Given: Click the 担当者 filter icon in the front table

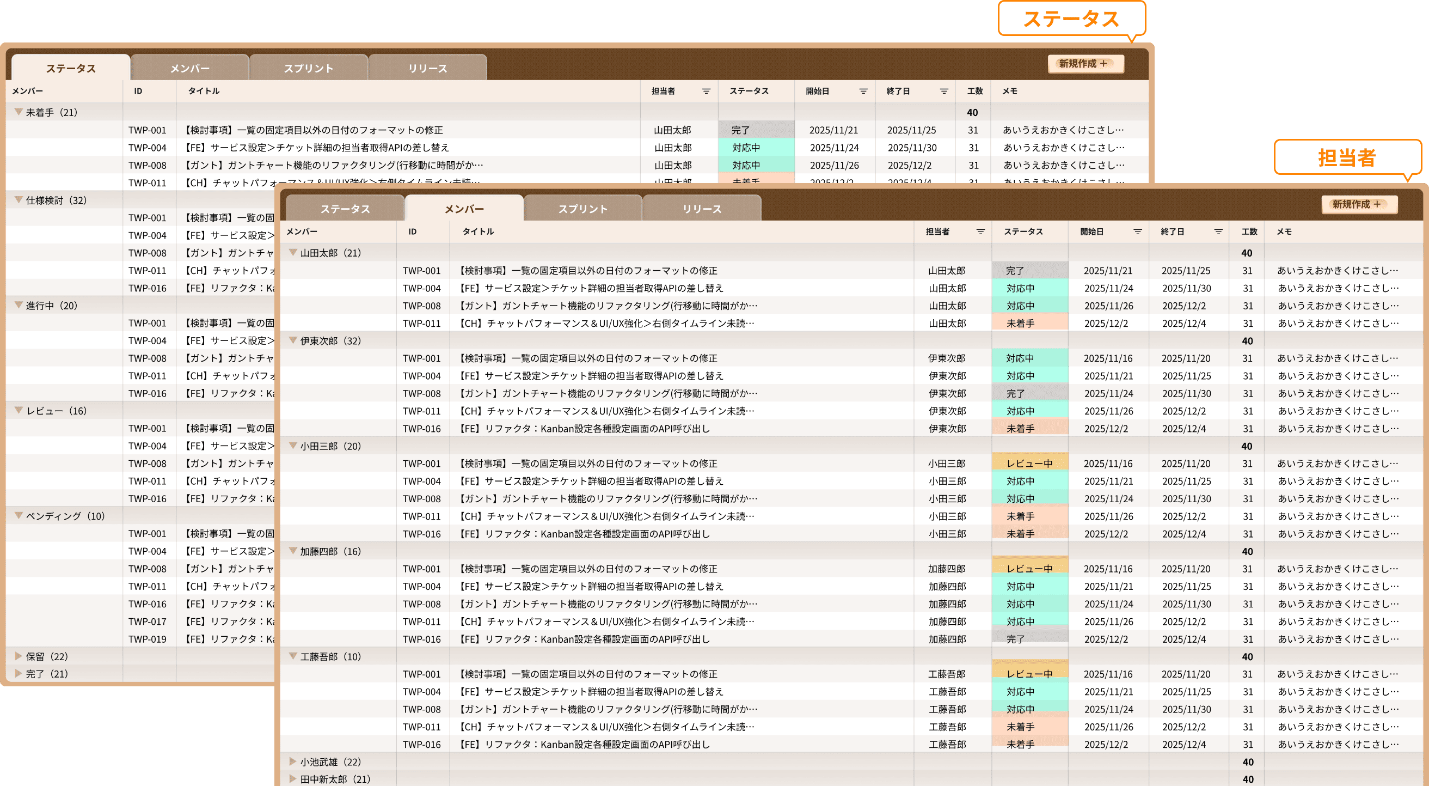Looking at the screenshot, I should [x=980, y=231].
